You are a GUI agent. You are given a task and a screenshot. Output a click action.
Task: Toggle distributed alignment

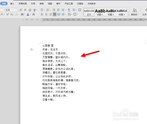pyautogui.click(x=59, y=14)
